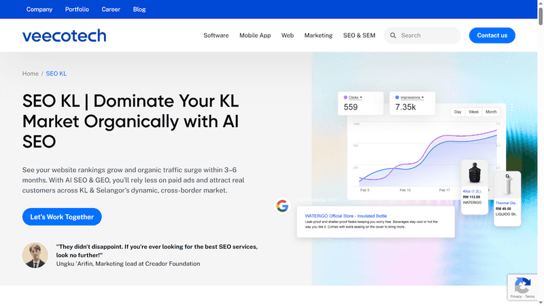The image size is (544, 306).
Task: Switch chart range to Month
Action: pyautogui.click(x=491, y=112)
